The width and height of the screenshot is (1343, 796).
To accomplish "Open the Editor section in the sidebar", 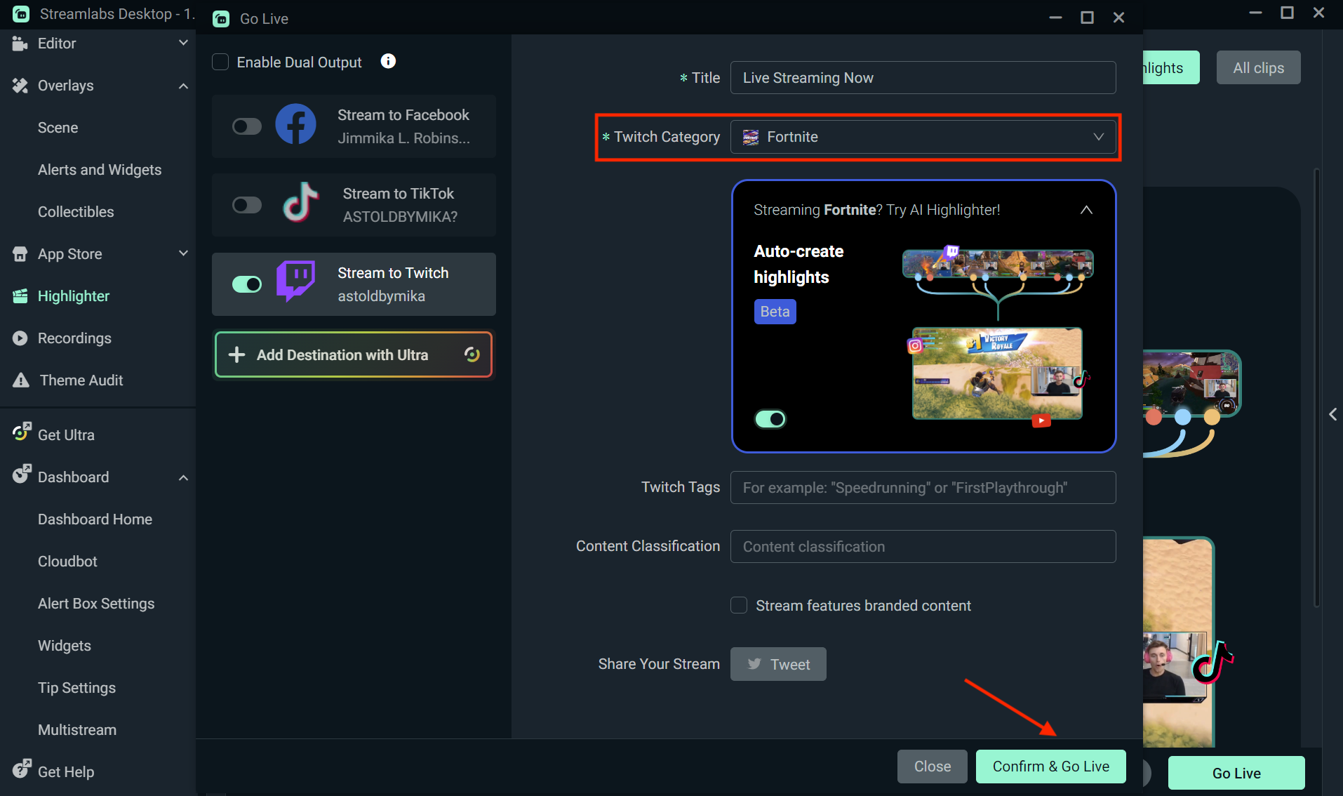I will coord(56,43).
